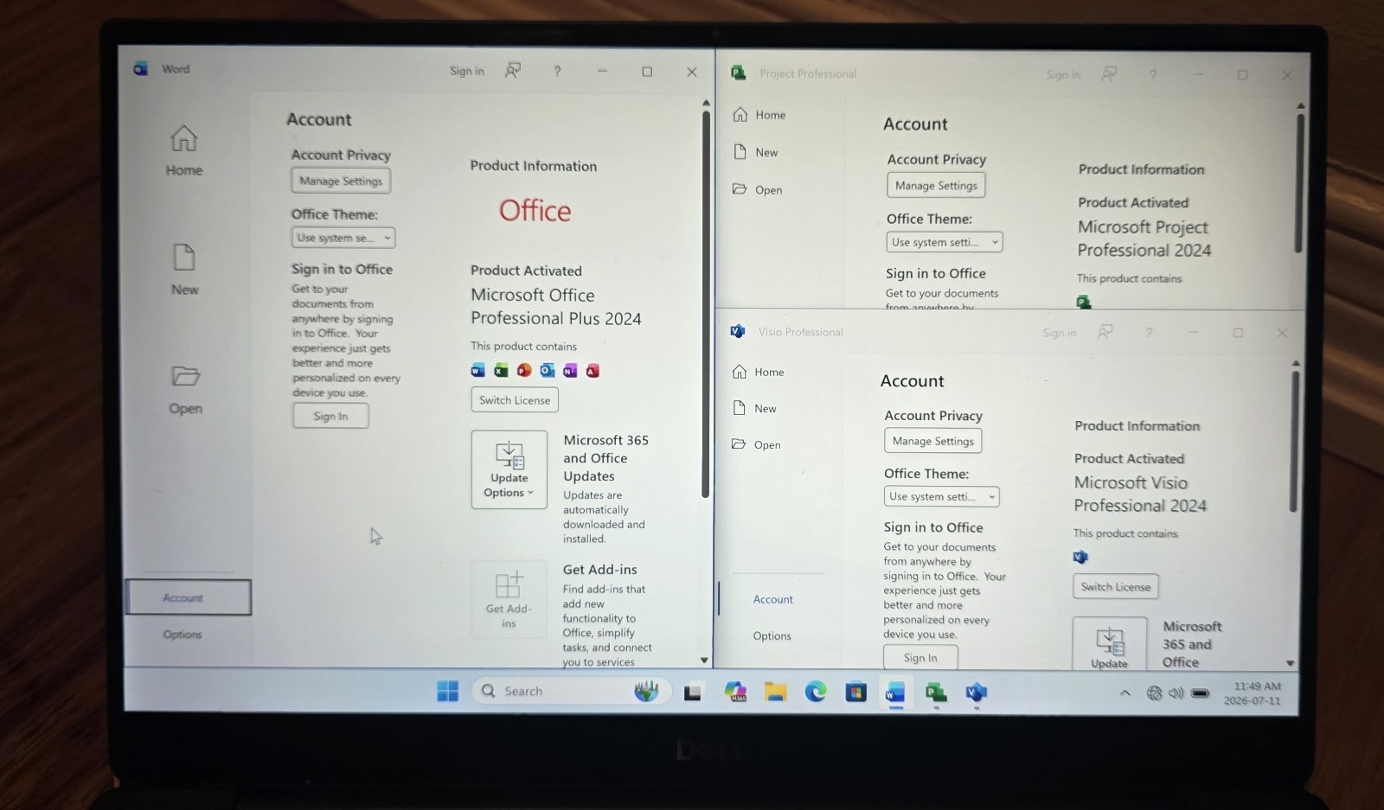Select New in Visio Professional sidebar

(755, 408)
